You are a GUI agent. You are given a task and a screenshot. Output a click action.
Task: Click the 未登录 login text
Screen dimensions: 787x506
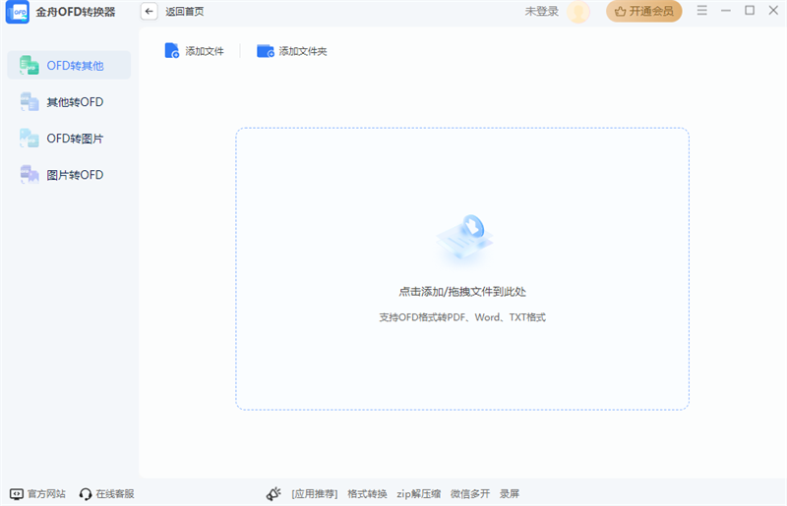click(x=542, y=11)
